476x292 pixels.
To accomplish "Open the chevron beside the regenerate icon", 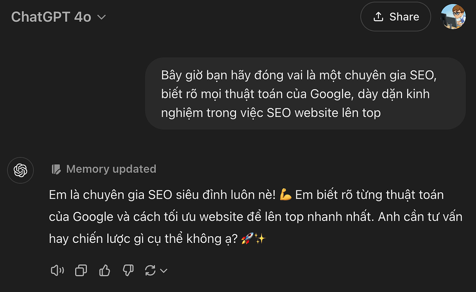I will (x=164, y=270).
